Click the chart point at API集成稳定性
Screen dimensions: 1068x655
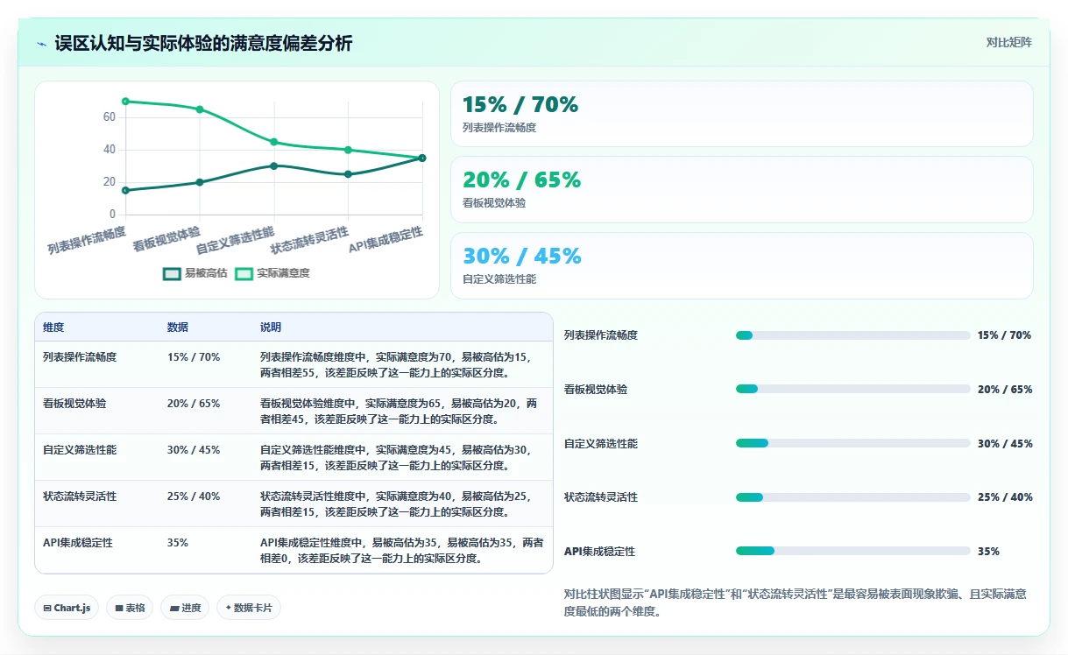[422, 158]
